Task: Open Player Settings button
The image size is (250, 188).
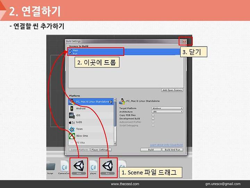Action: pos(101,150)
